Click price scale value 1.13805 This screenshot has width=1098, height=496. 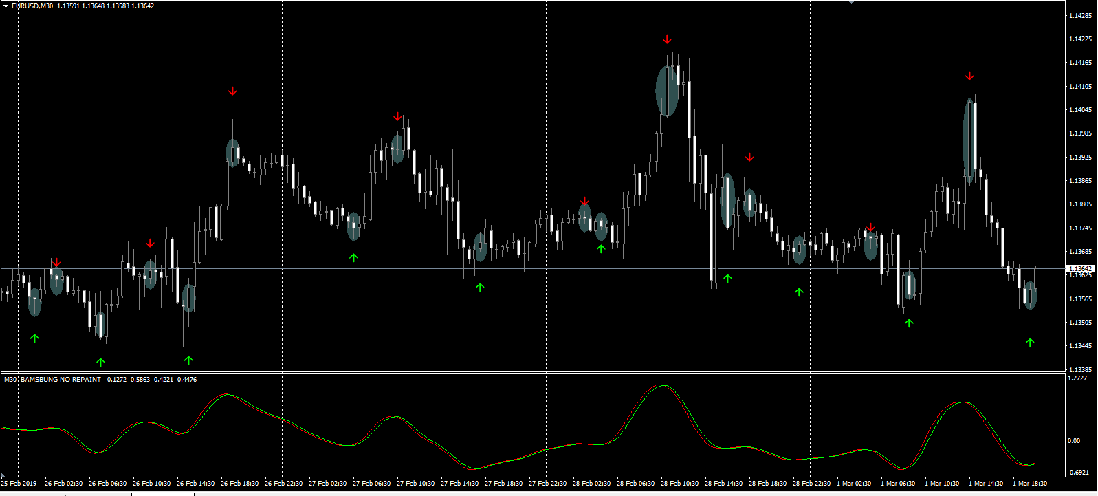pos(1080,204)
